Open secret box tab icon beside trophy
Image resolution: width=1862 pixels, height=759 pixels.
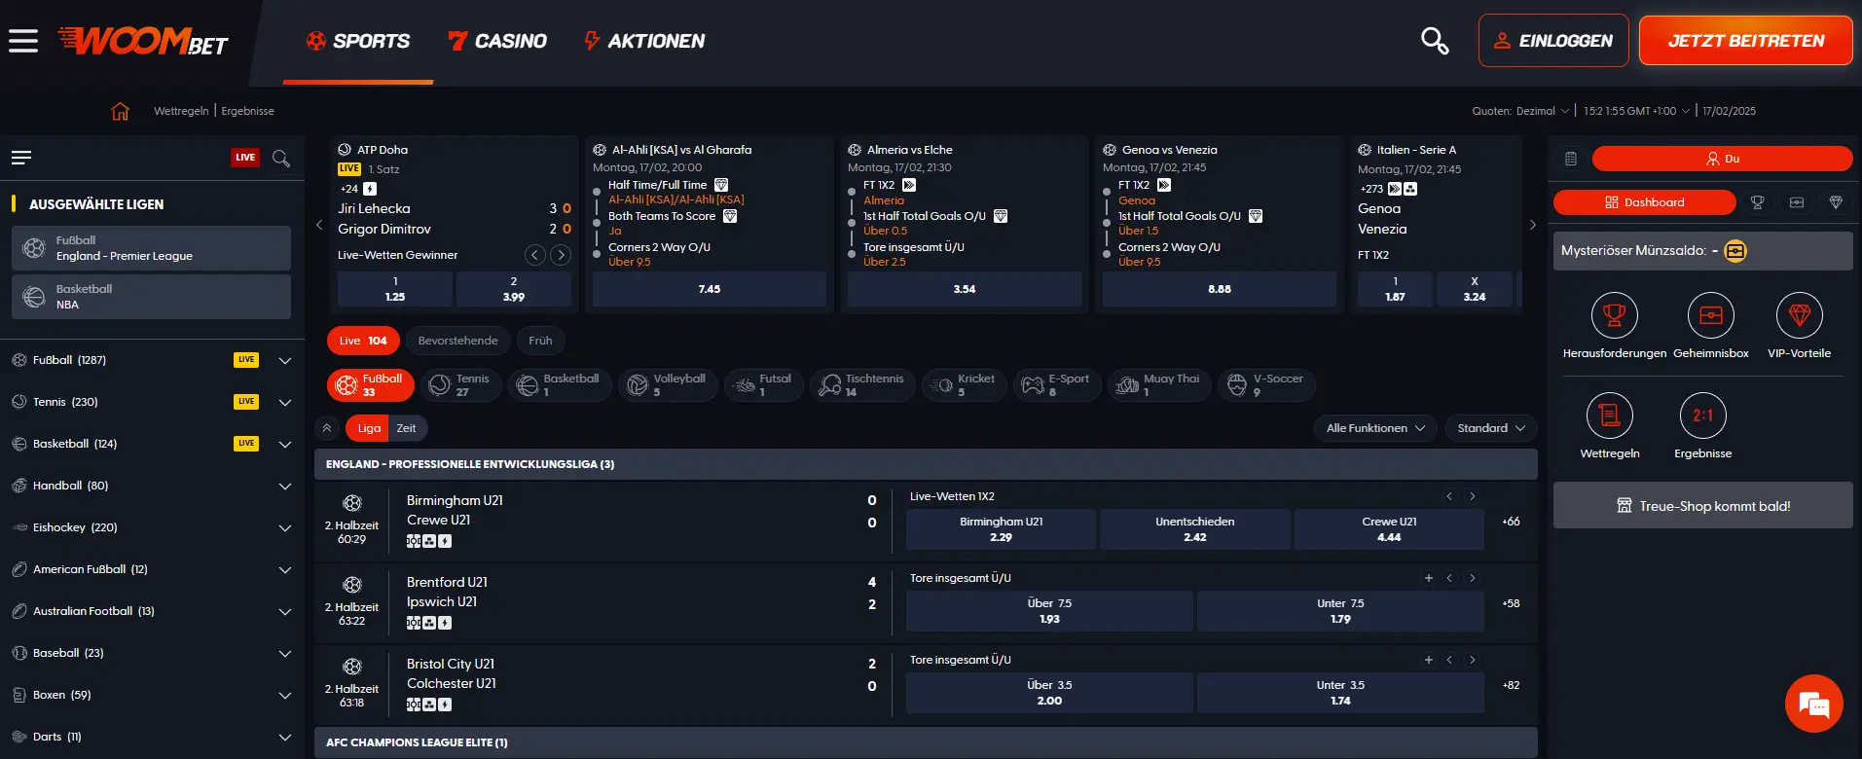(x=1797, y=202)
